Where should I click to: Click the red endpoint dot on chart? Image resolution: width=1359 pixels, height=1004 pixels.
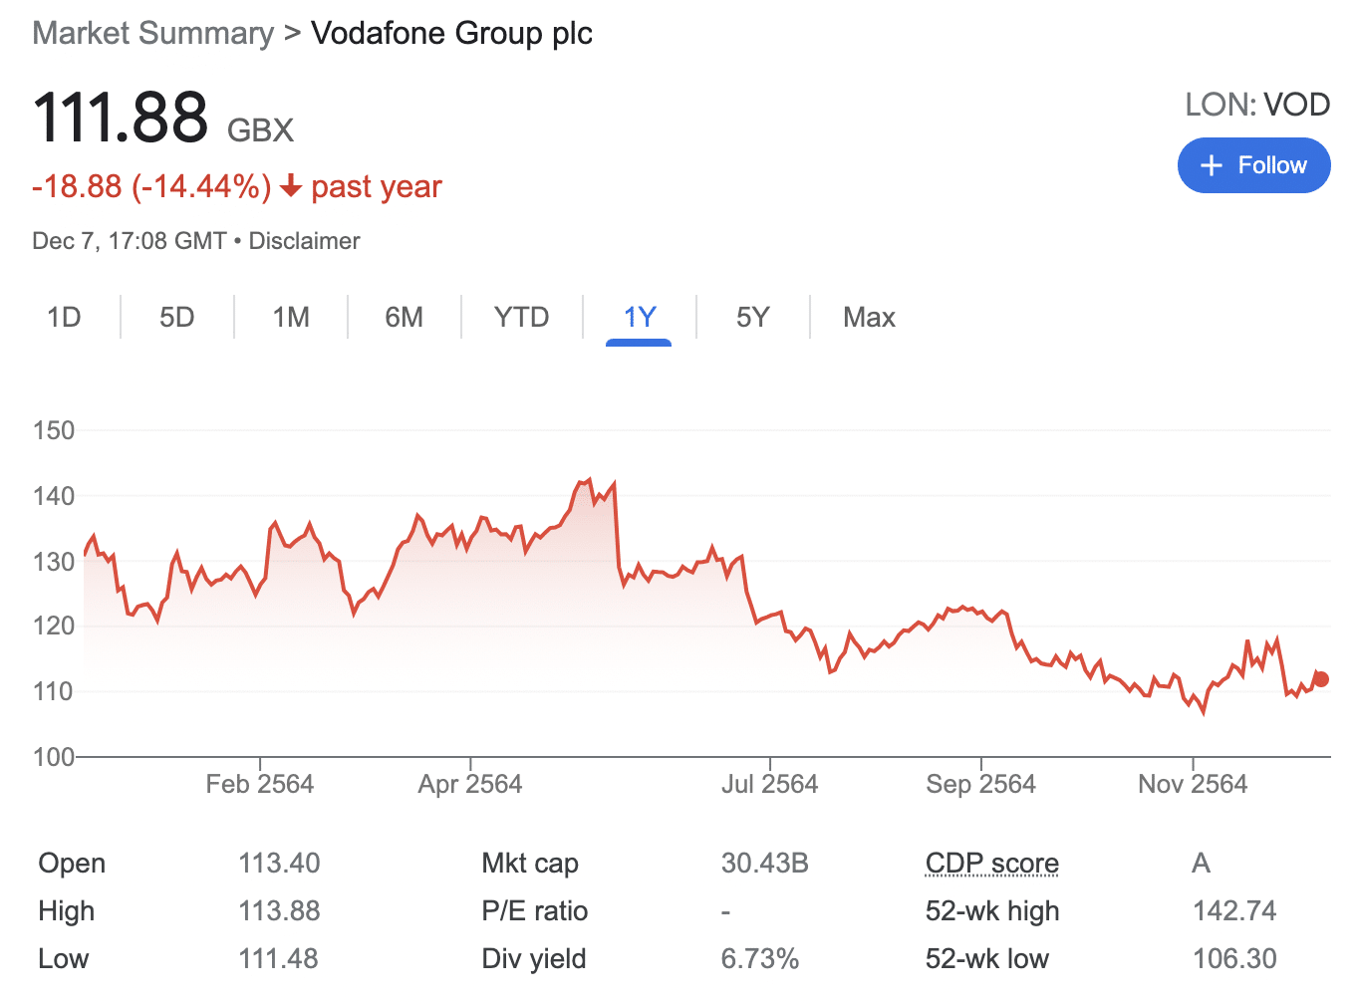coord(1321,679)
